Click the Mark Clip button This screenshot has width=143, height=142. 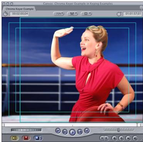click(x=128, y=138)
